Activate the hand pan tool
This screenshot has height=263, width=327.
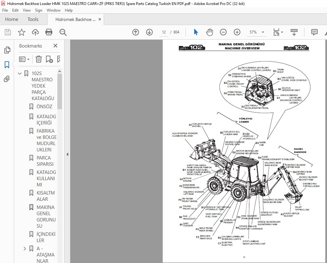point(209,32)
